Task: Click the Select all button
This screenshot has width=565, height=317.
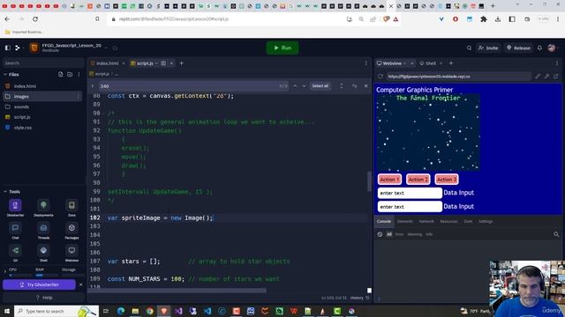Action: (x=320, y=86)
